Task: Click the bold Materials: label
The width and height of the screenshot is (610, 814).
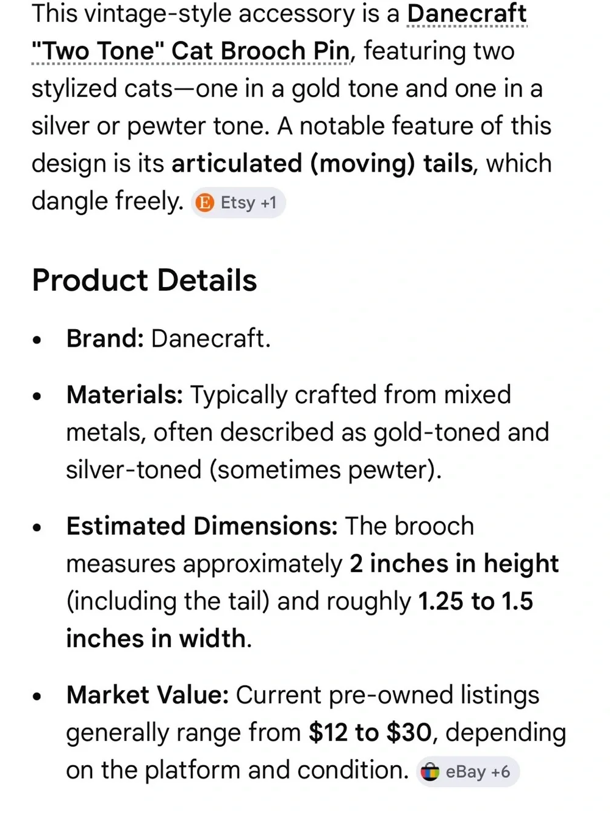Action: pos(124,395)
